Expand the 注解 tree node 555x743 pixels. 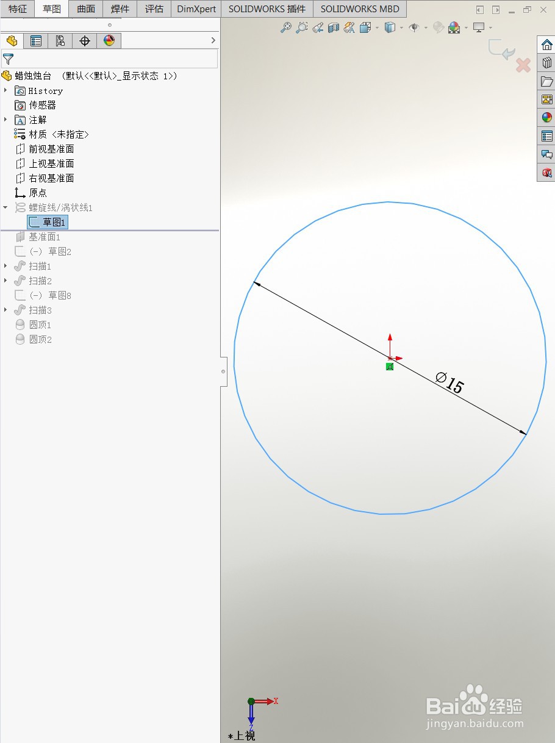tap(6, 120)
